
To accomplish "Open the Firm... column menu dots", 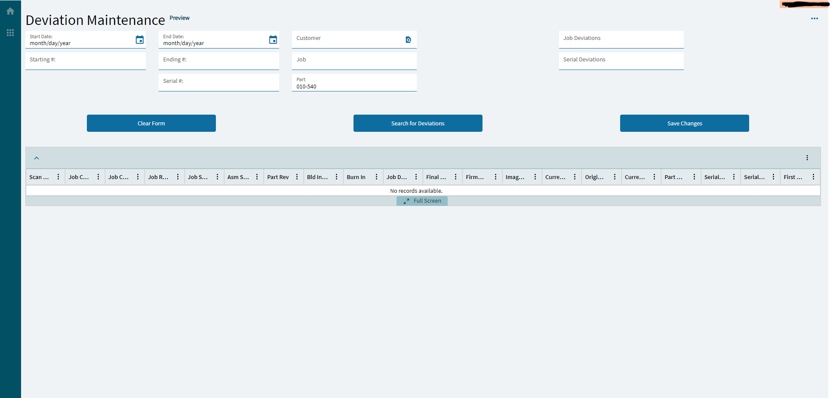I will (x=495, y=177).
